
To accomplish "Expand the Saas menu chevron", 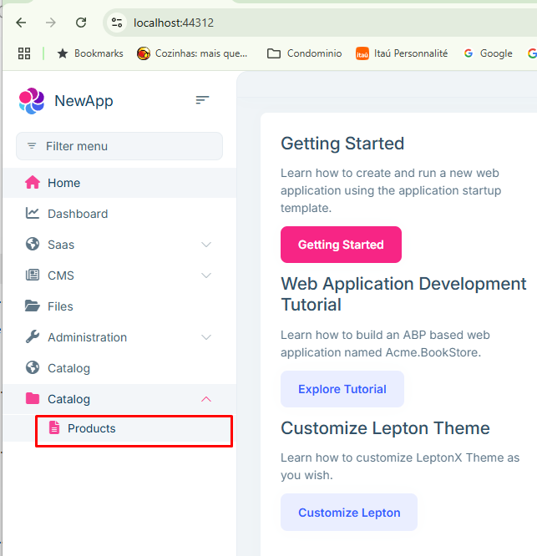I will tap(206, 245).
